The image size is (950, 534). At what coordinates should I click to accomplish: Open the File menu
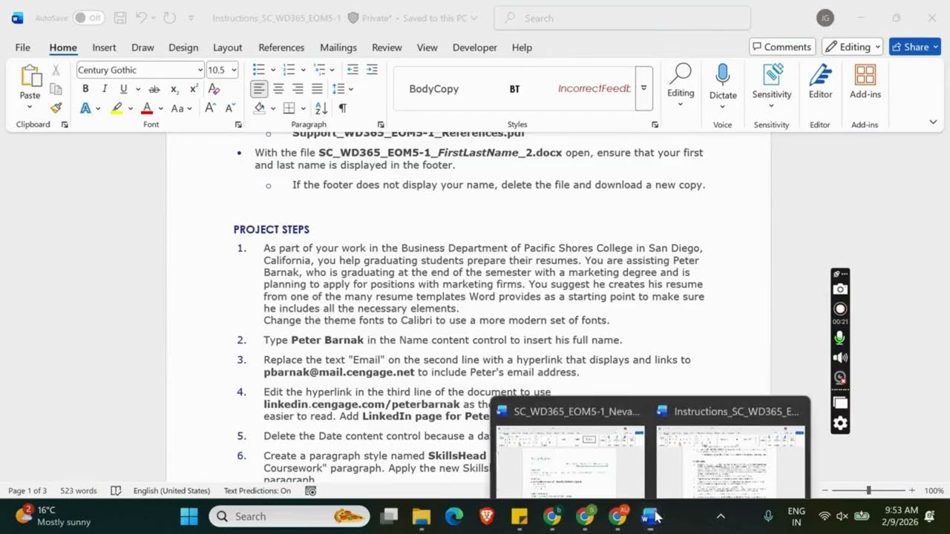[23, 47]
